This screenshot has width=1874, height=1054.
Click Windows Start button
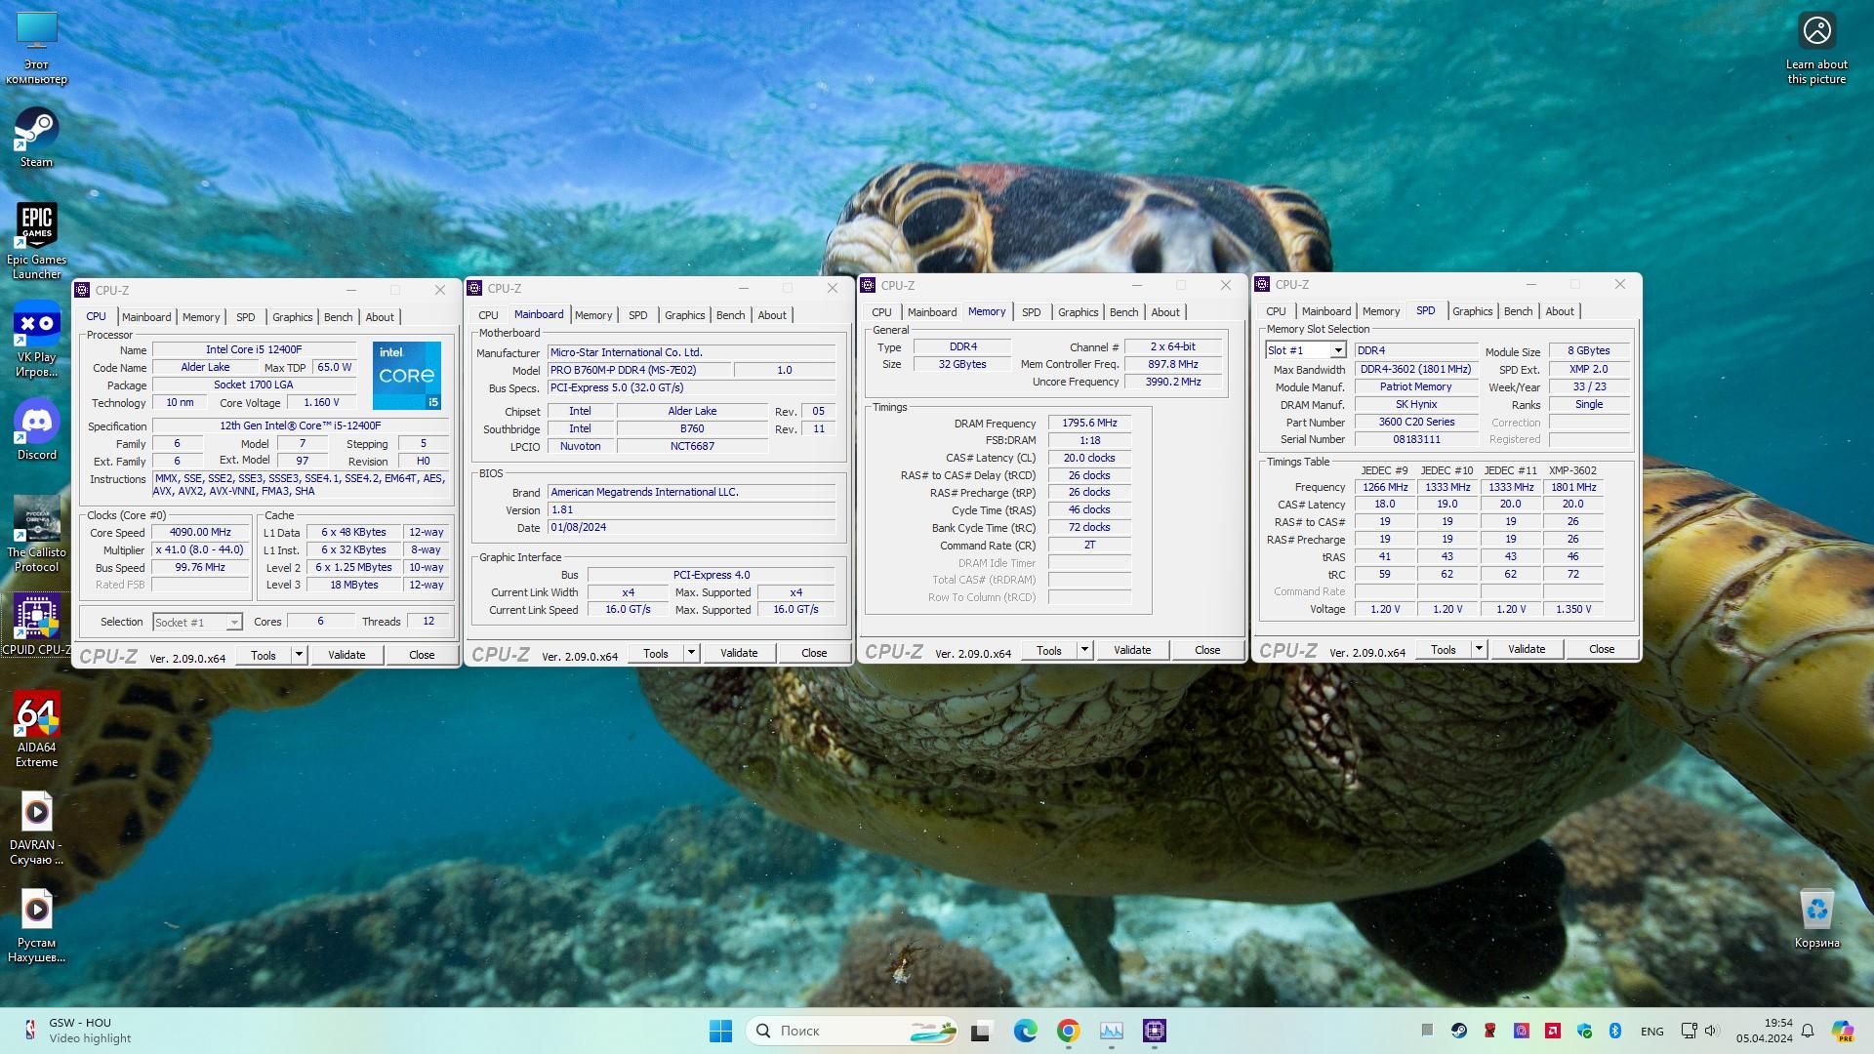click(x=720, y=1031)
